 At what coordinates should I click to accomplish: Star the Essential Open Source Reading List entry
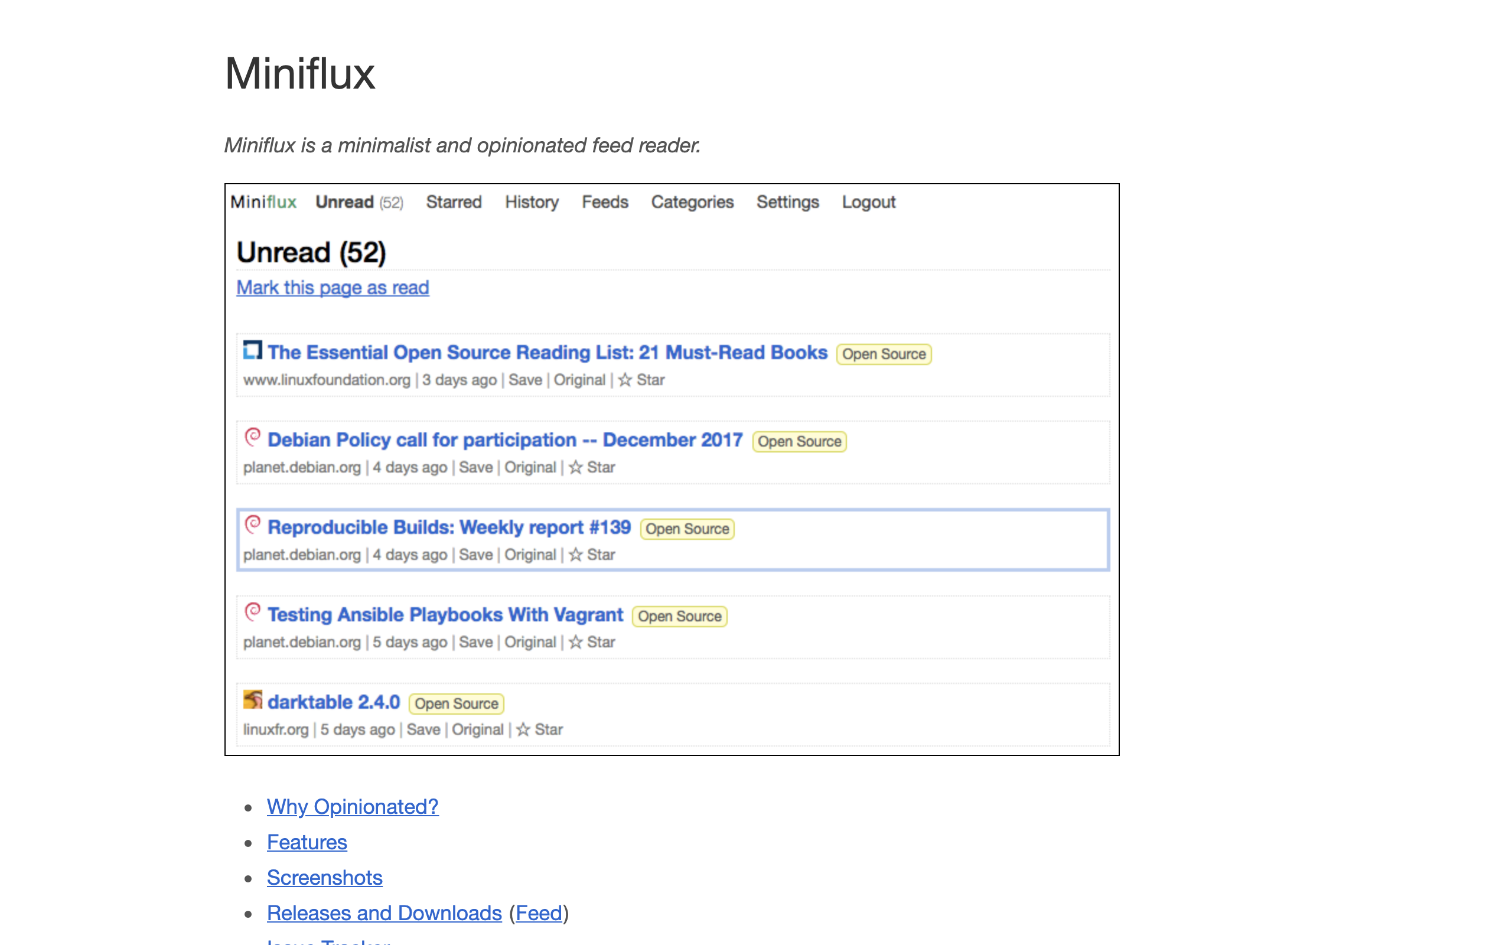click(641, 380)
